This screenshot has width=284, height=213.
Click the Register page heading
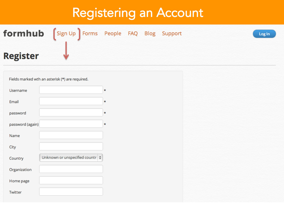coord(21,56)
